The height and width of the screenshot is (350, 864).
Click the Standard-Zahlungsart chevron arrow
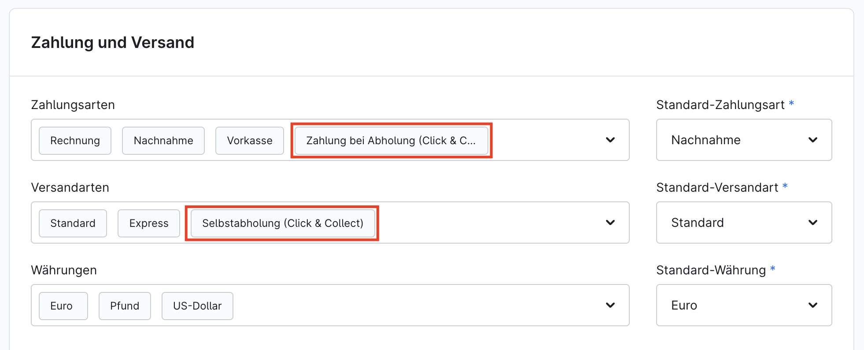coord(812,140)
